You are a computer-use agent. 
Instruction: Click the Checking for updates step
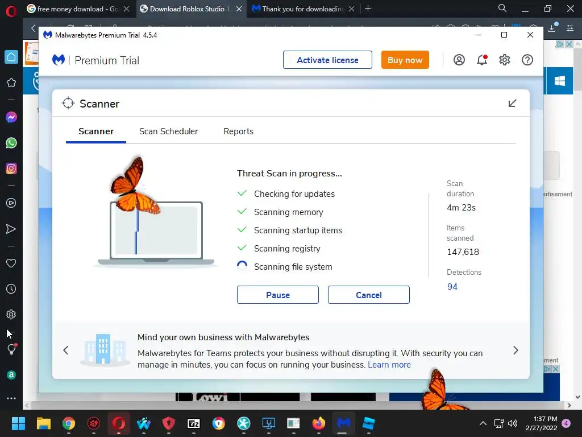tap(294, 194)
